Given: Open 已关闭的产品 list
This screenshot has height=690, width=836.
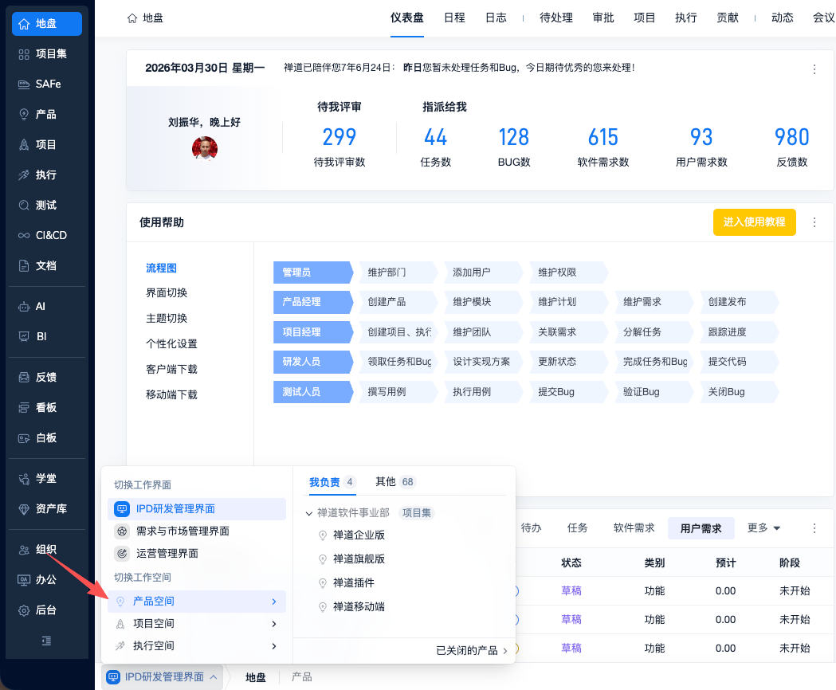Looking at the screenshot, I should (x=471, y=650).
